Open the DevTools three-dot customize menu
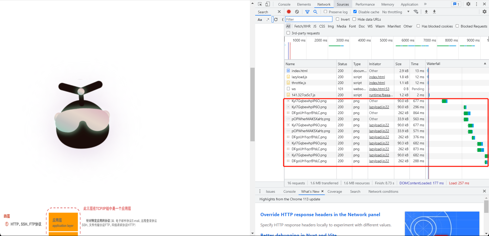 pyautogui.click(x=477, y=4)
